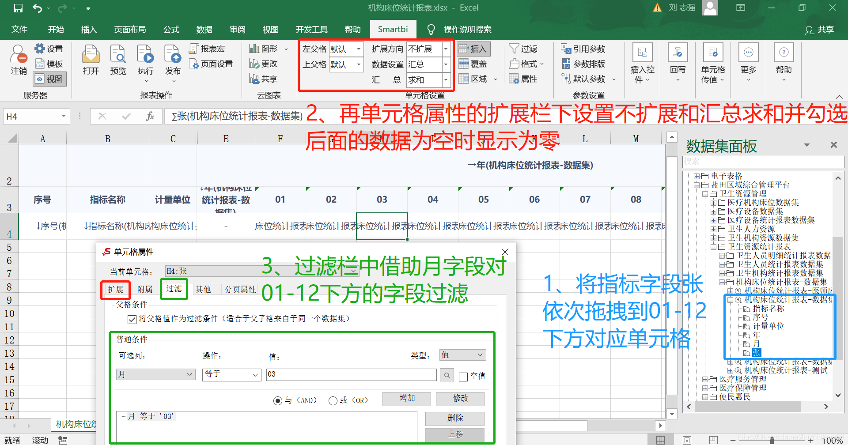The width and height of the screenshot is (848, 445).
Task: Open the Name Box dropdown arrow
Action: [x=64, y=116]
